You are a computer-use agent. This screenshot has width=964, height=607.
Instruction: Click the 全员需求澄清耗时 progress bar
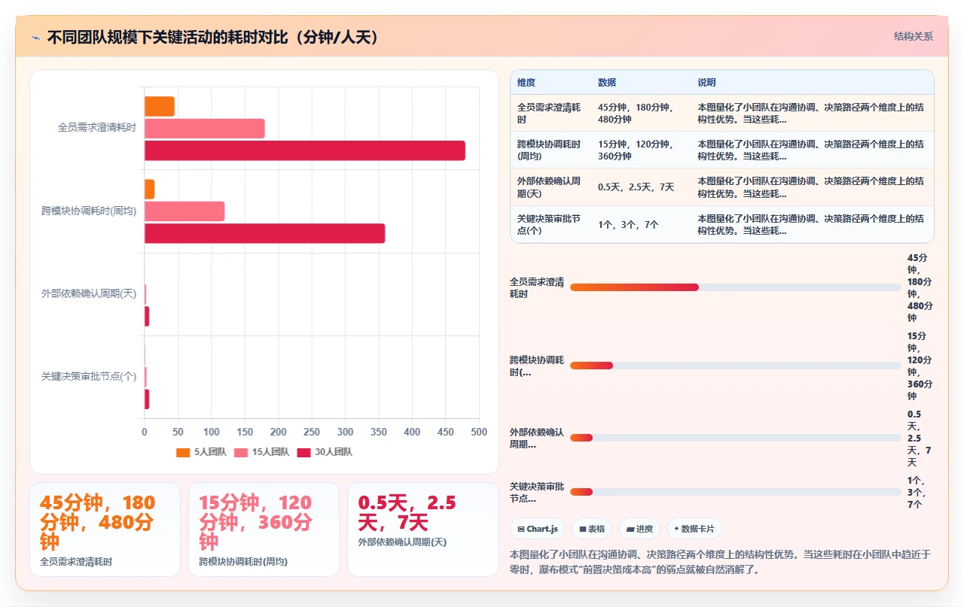[736, 287]
